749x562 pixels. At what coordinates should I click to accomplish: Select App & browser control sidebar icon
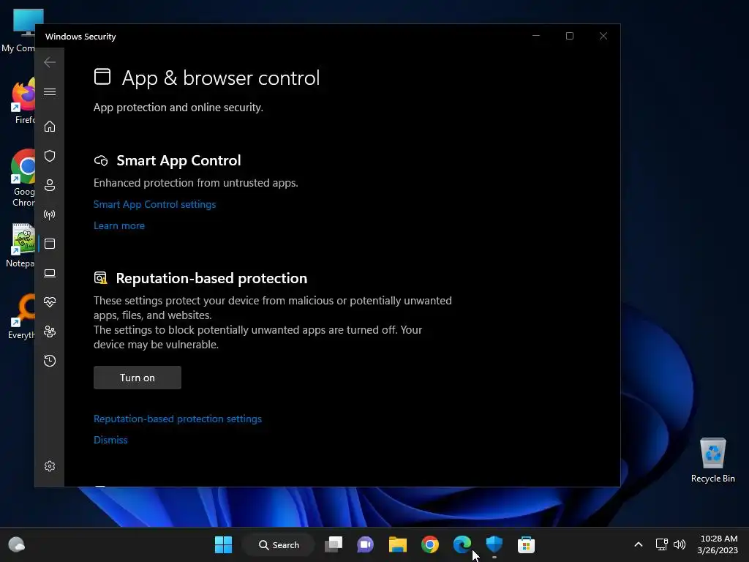pos(50,244)
